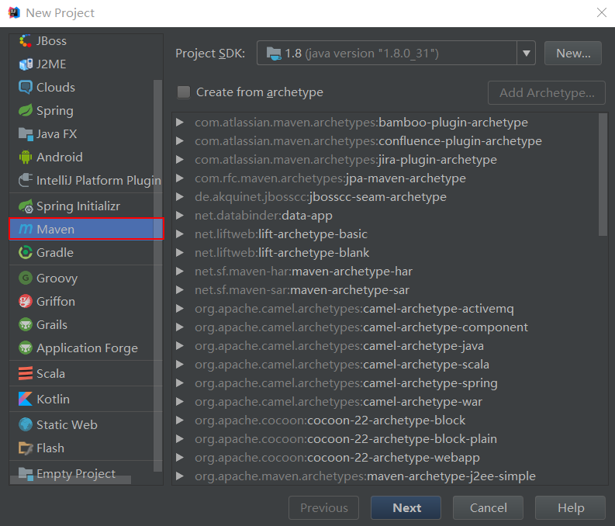The width and height of the screenshot is (615, 526).
Task: Select Static Web list entry
Action: pos(86,425)
